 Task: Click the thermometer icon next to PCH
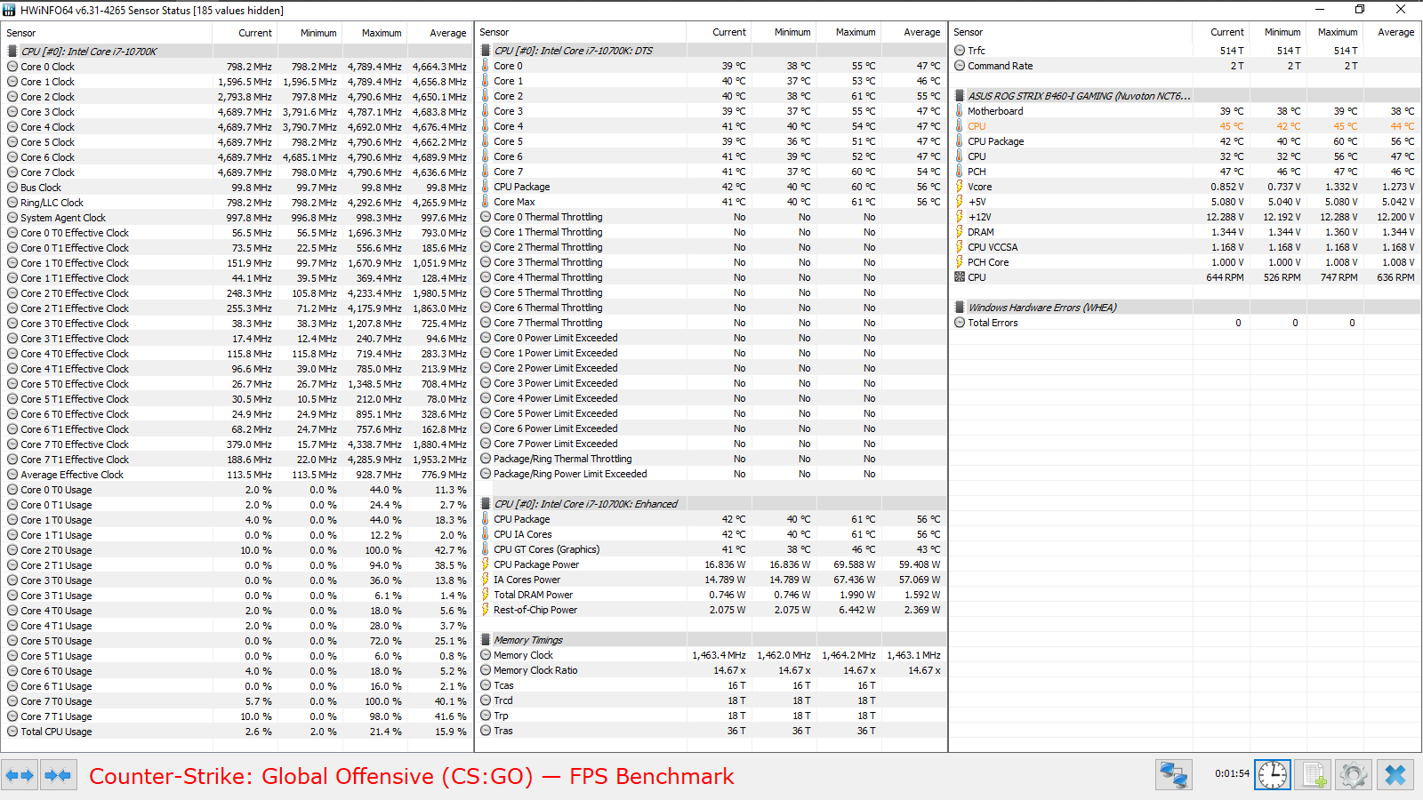click(x=960, y=172)
